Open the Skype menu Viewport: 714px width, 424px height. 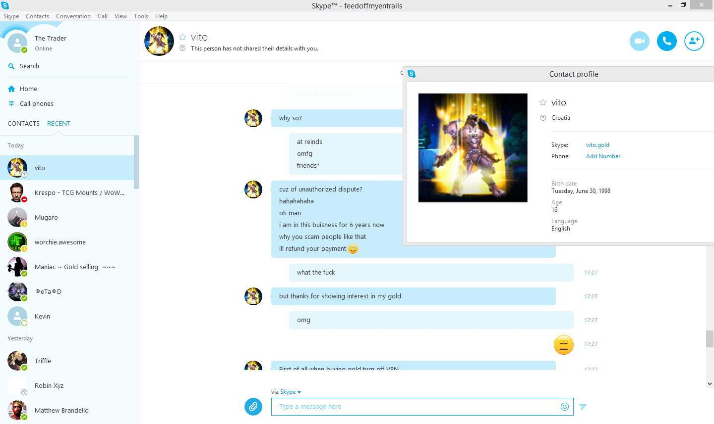[x=11, y=16]
